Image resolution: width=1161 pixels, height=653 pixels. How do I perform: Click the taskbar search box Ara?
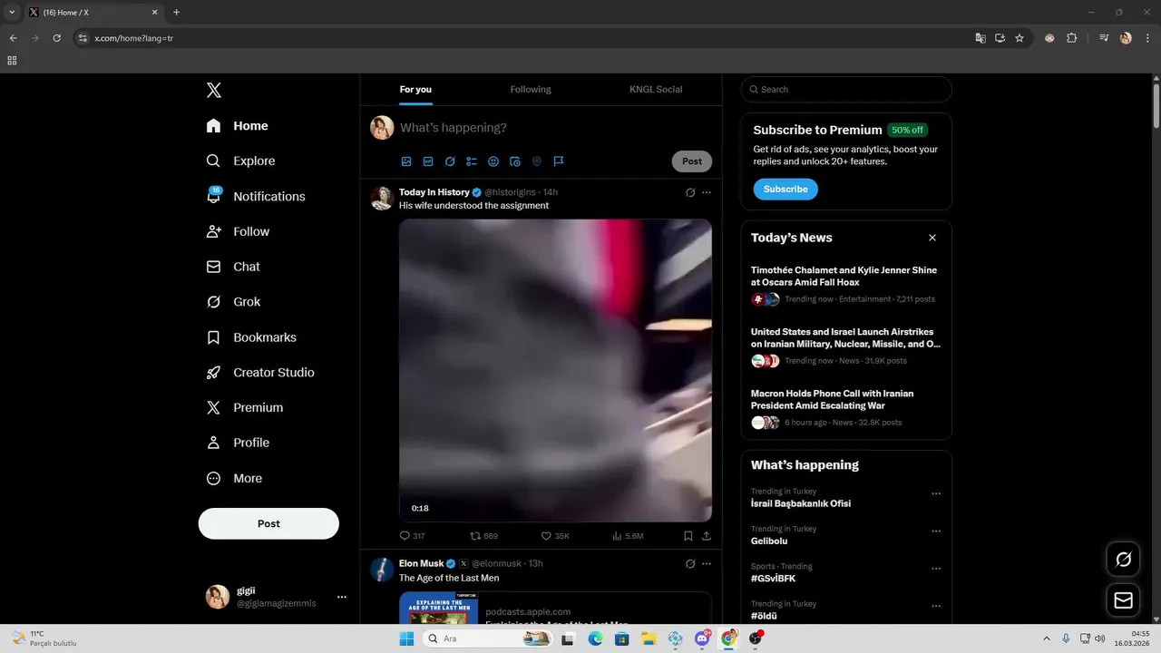[489, 638]
